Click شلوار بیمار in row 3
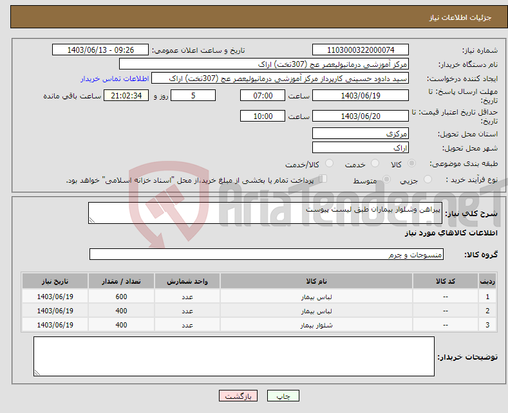 click(x=317, y=326)
